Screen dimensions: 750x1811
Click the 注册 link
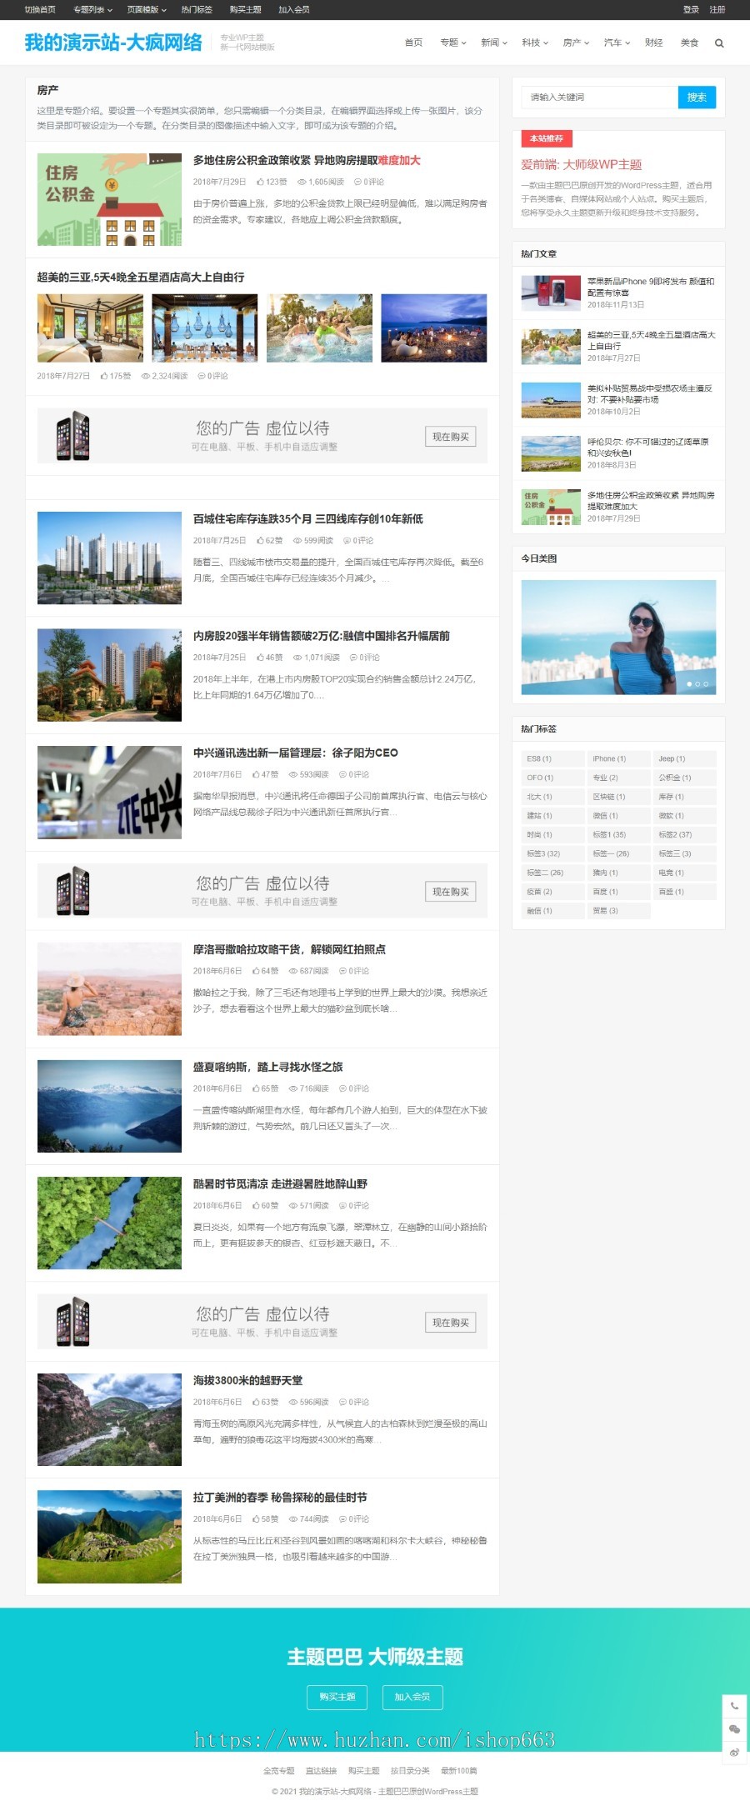(717, 10)
